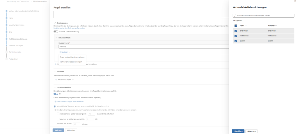Uncheck the ÖFFENTLICH label checkbox
This screenshot has width=298, height=134.
(x=235, y=31)
